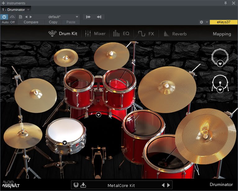Toggle the plugin power button

[x=4, y=17]
